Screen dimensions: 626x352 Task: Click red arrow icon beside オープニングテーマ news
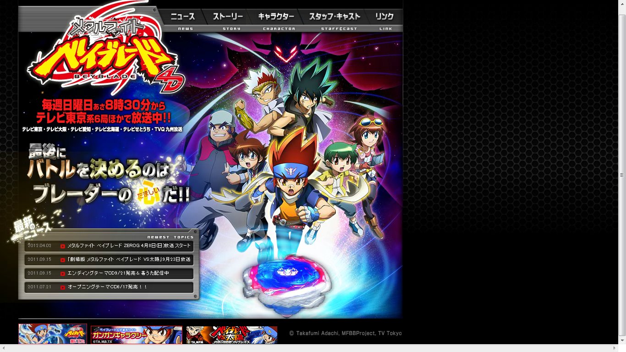[63, 287]
